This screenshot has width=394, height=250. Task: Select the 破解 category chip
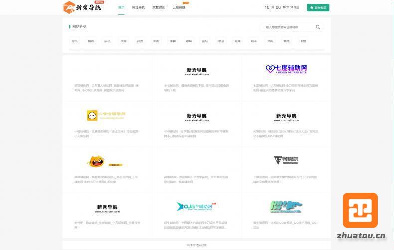point(189,41)
